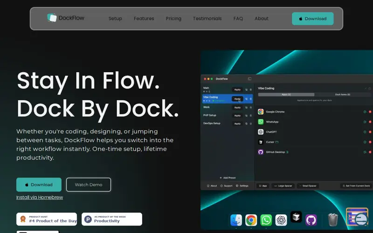Image resolution: width=373 pixels, height=233 pixels.
Task: Apply the Vibe Coding preset
Action: [x=237, y=99]
